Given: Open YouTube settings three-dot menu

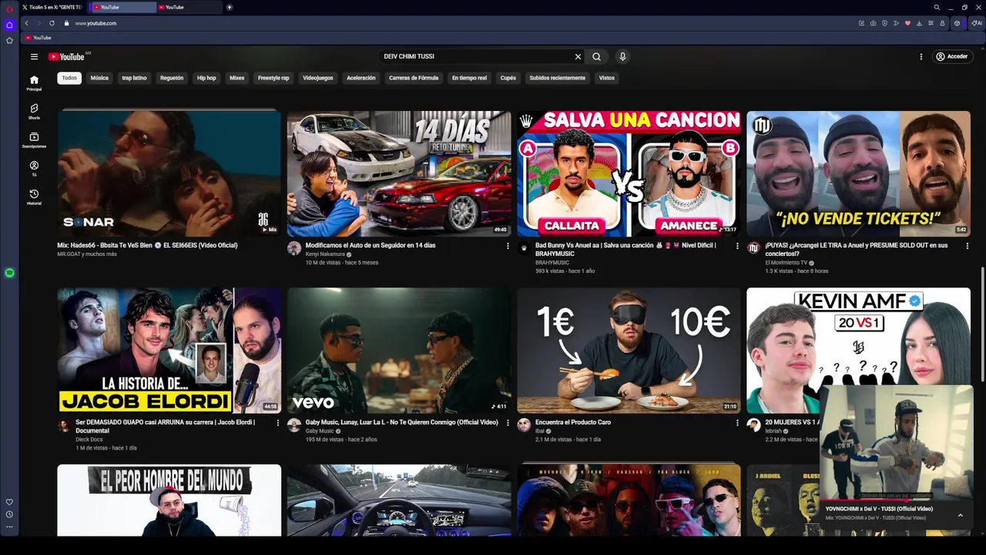Looking at the screenshot, I should pyautogui.click(x=921, y=56).
